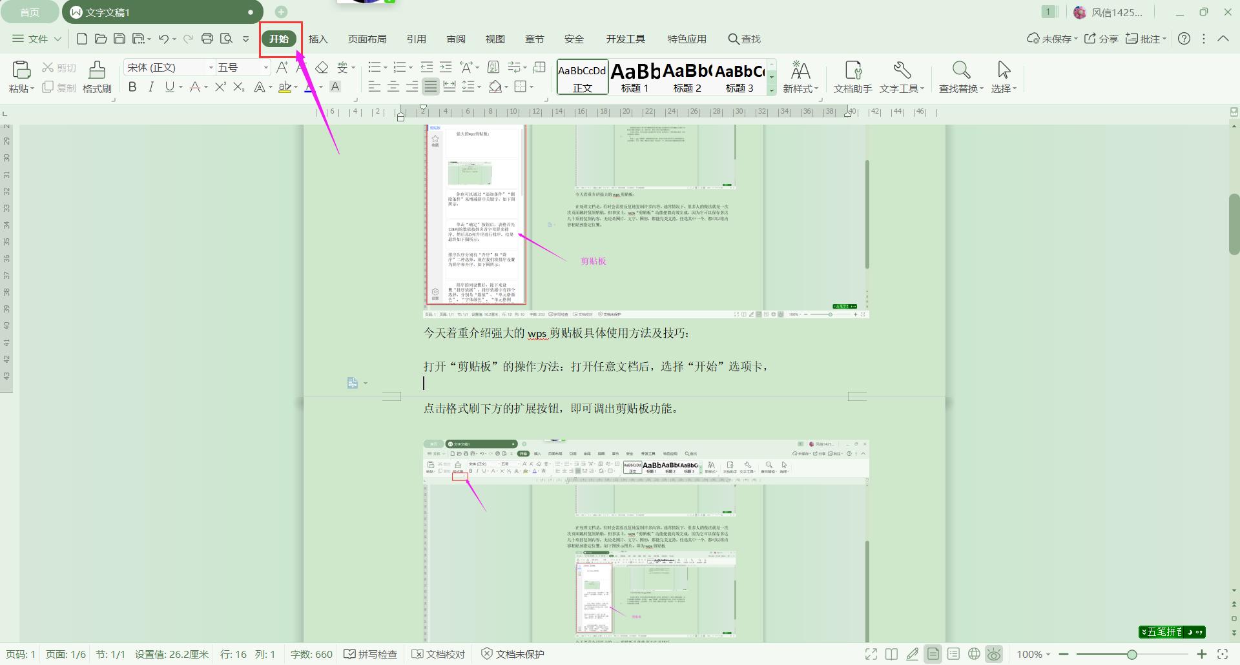1240x665 pixels.
Task: Open the 文档助手 document assistant
Action: point(852,76)
